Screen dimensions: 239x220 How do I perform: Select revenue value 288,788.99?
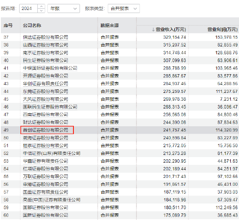click(x=175, y=68)
